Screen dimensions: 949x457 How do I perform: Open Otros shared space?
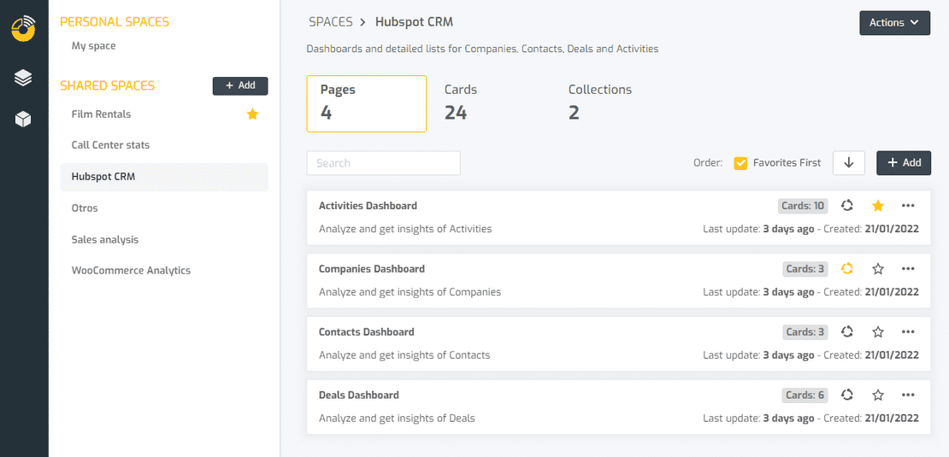tap(84, 208)
